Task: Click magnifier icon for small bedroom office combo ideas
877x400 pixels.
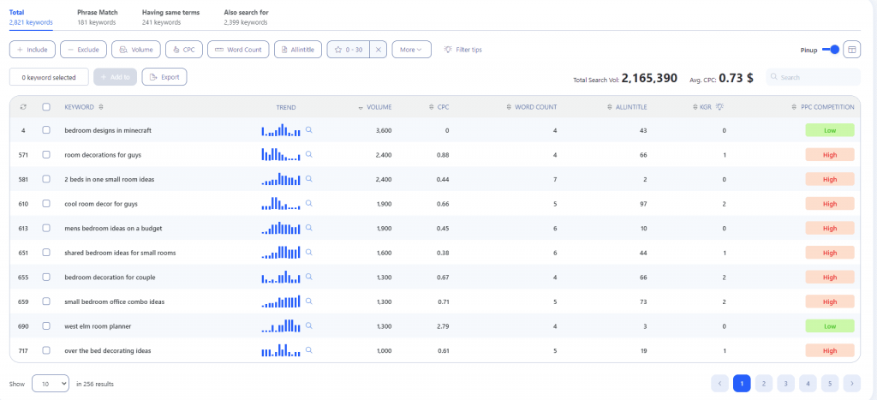Action: click(x=308, y=301)
